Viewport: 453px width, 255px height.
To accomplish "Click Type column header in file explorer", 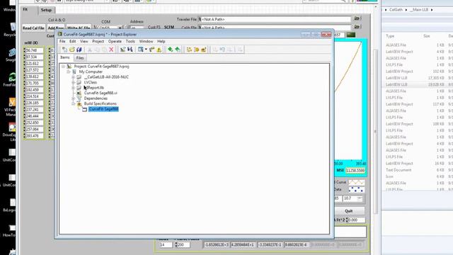I will (x=390, y=36).
